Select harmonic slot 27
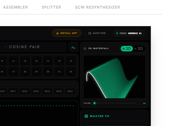Screen dimensions: 175x126 (x=14, y=71)
